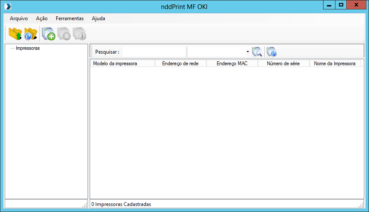369x212 pixels.
Task: Click the greyed-out remove printer icon
Action: pos(64,33)
